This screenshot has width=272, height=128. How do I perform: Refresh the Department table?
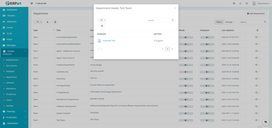coord(55,22)
